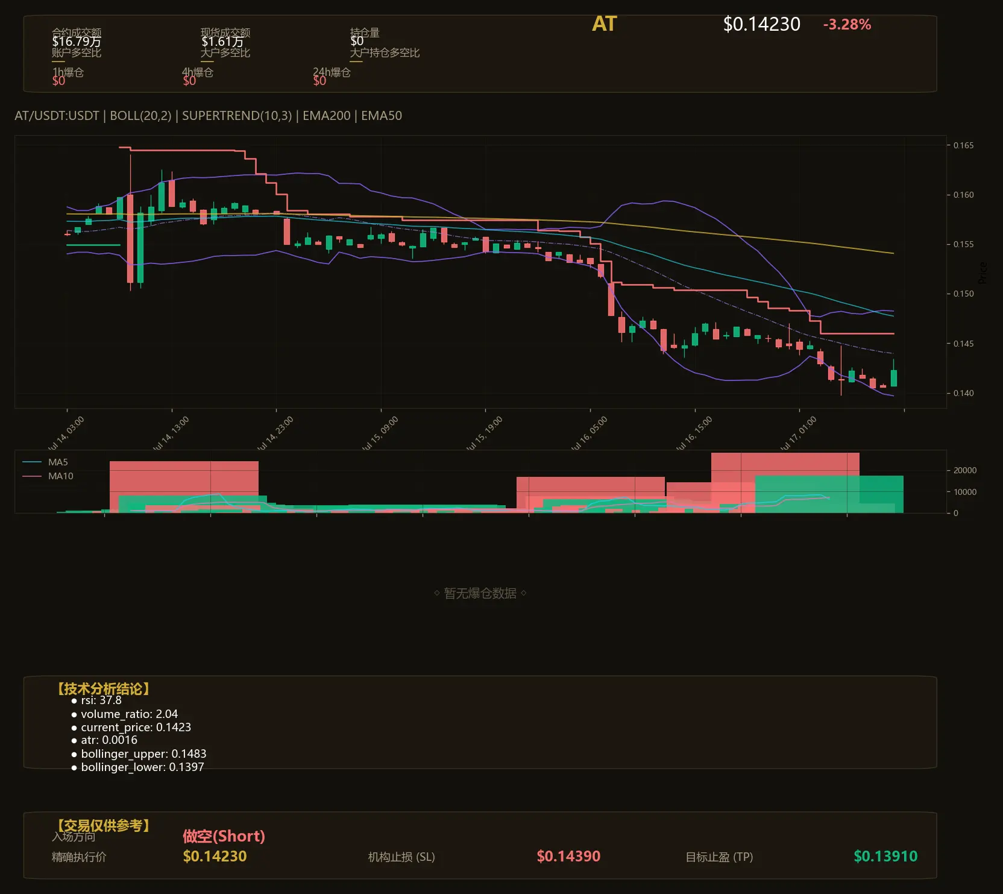Click the 0.160 price axis tick

(x=963, y=195)
